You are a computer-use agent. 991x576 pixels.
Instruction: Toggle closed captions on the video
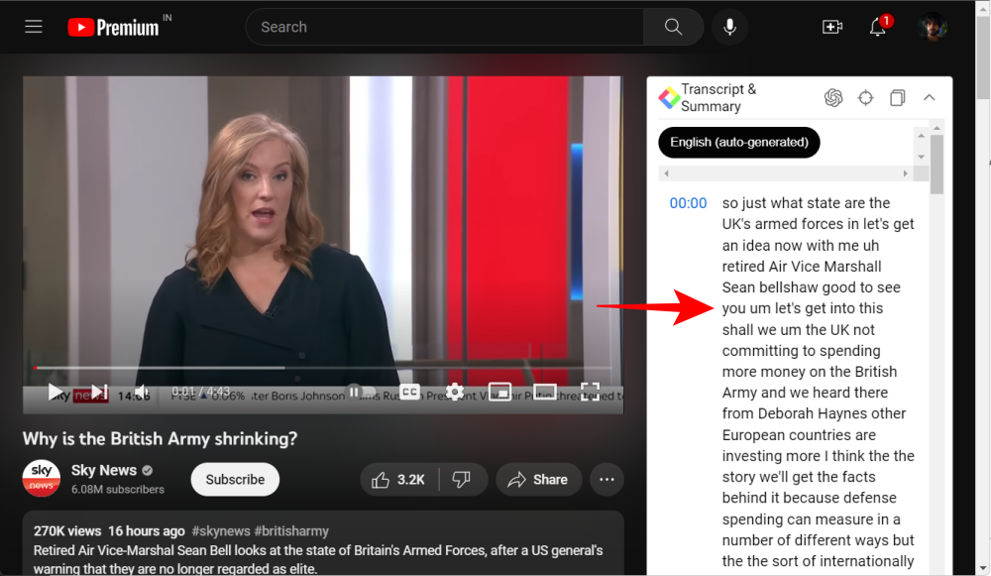(410, 392)
